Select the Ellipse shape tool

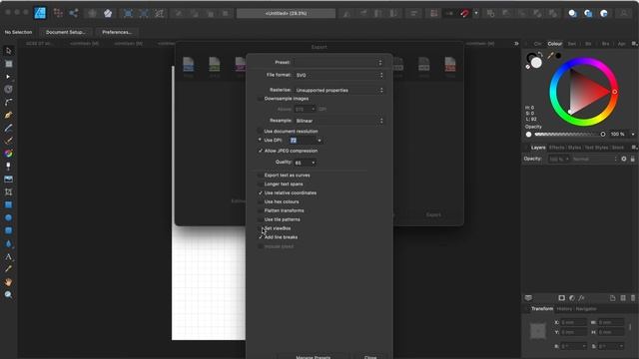(8, 217)
